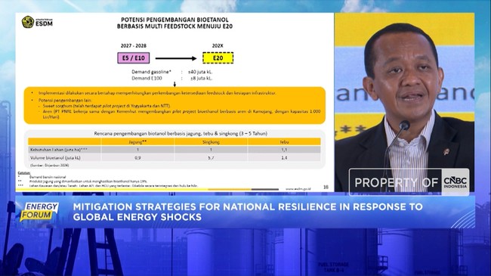Click the '±8 juta kL' value
The image size is (491, 276).
pyautogui.click(x=202, y=78)
